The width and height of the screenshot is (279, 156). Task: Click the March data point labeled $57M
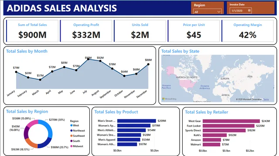click(40, 80)
